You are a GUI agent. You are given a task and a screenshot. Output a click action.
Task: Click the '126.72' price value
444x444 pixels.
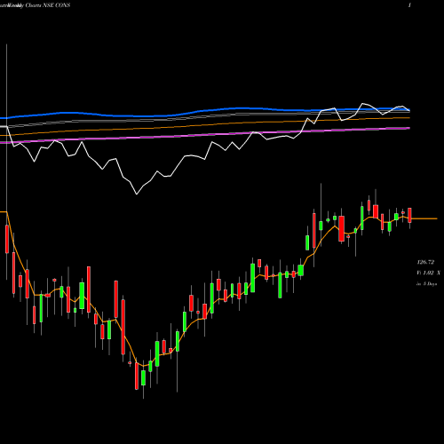[425, 262]
